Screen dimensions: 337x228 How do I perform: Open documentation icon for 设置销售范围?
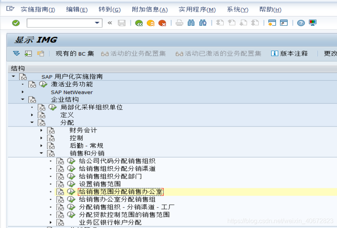(x=60, y=184)
